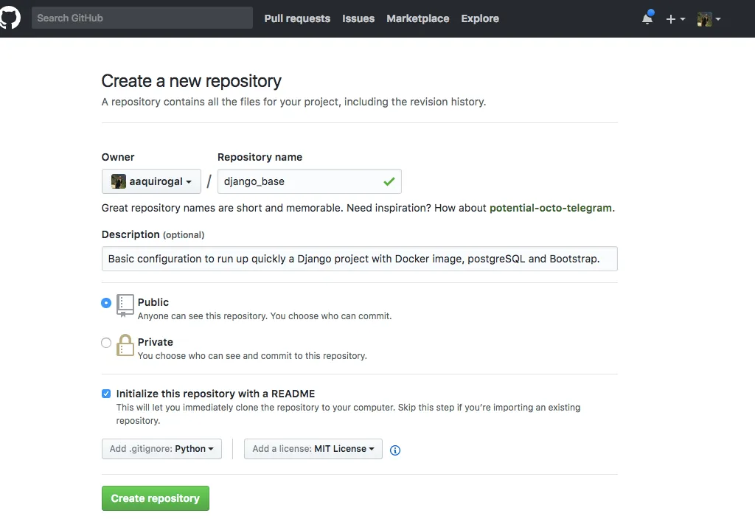Click the Owner label
Screen dimensions: 755x530
tap(118, 157)
